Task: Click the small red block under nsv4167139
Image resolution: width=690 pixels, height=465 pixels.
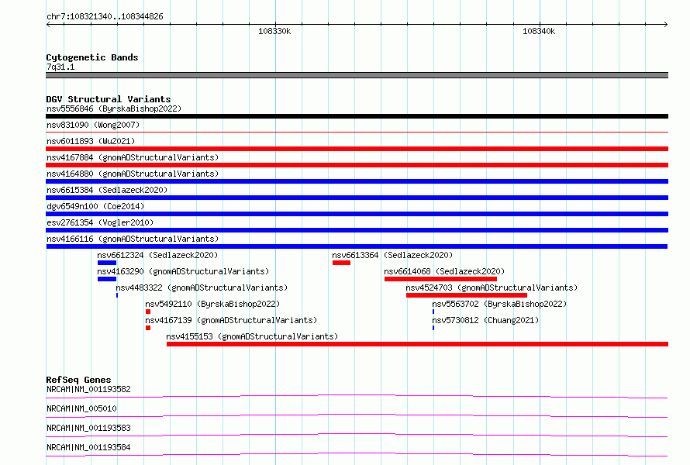Action: pyautogui.click(x=148, y=328)
